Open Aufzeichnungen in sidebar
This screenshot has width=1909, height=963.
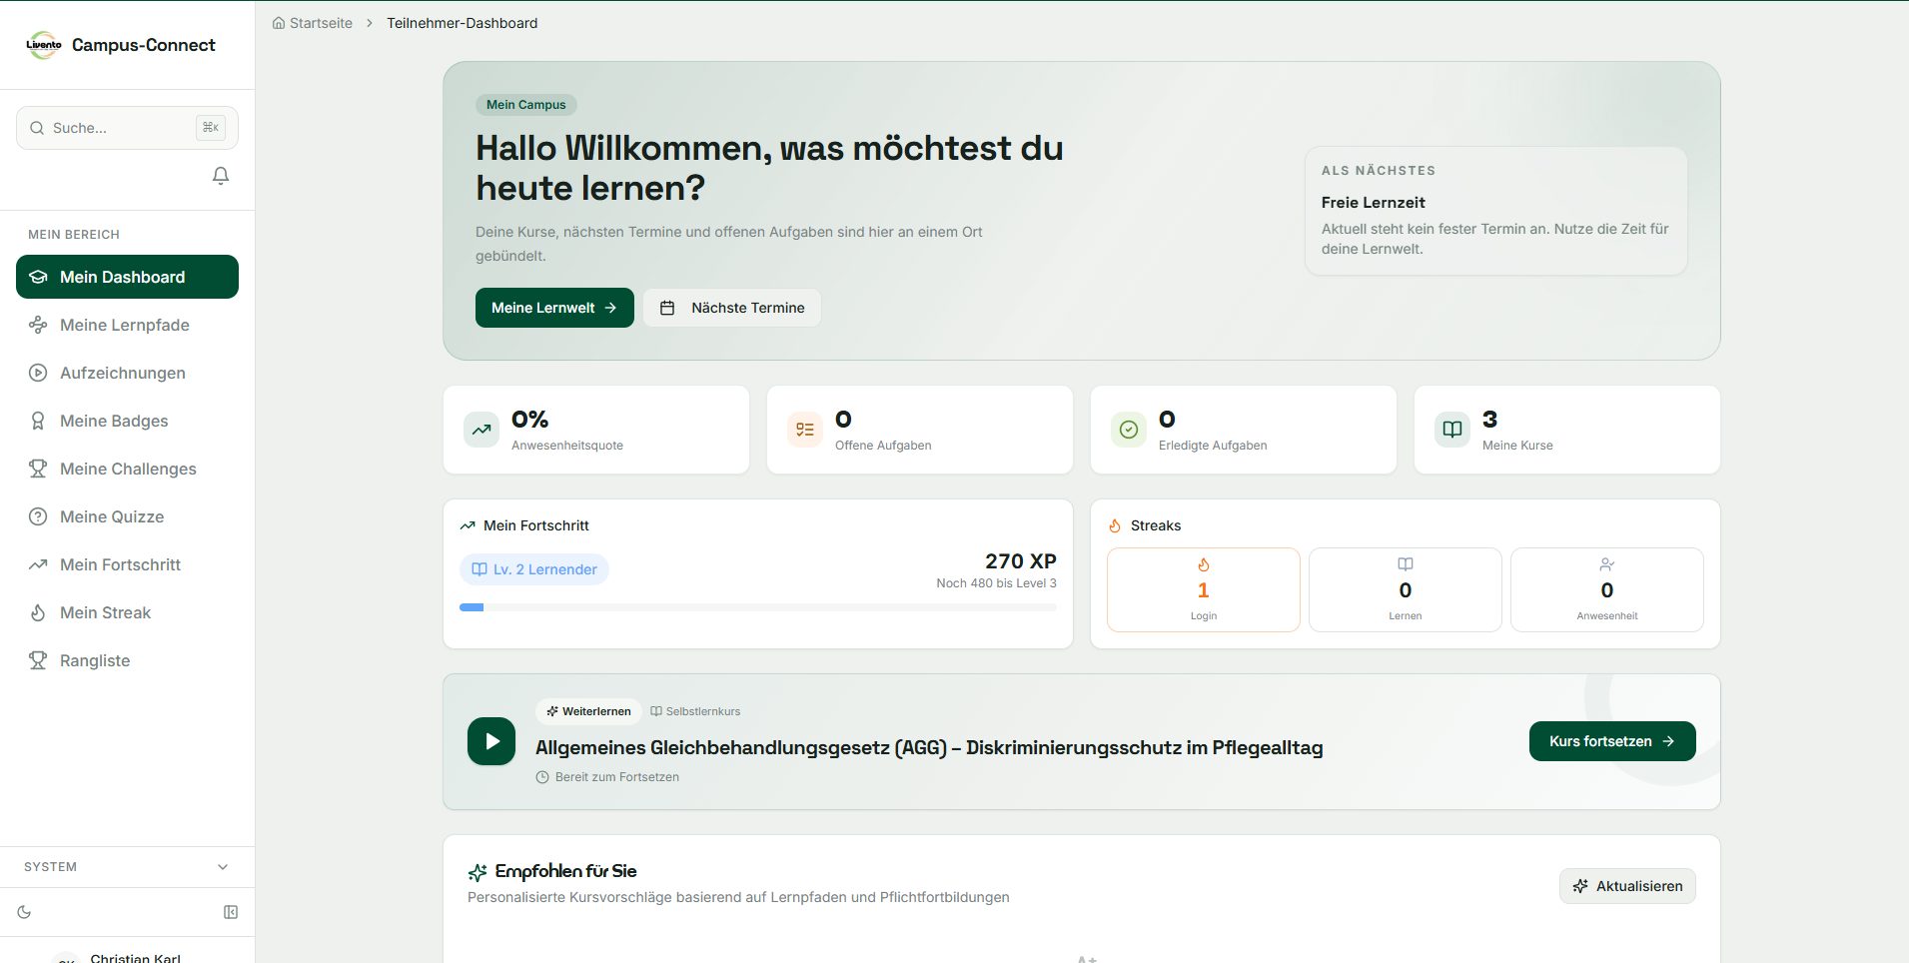pos(127,373)
